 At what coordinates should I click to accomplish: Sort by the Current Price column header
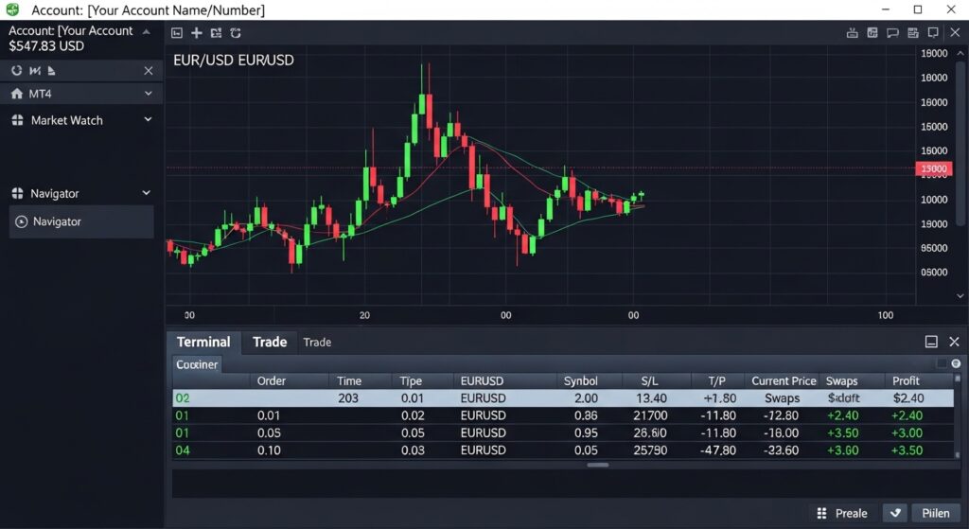point(784,380)
